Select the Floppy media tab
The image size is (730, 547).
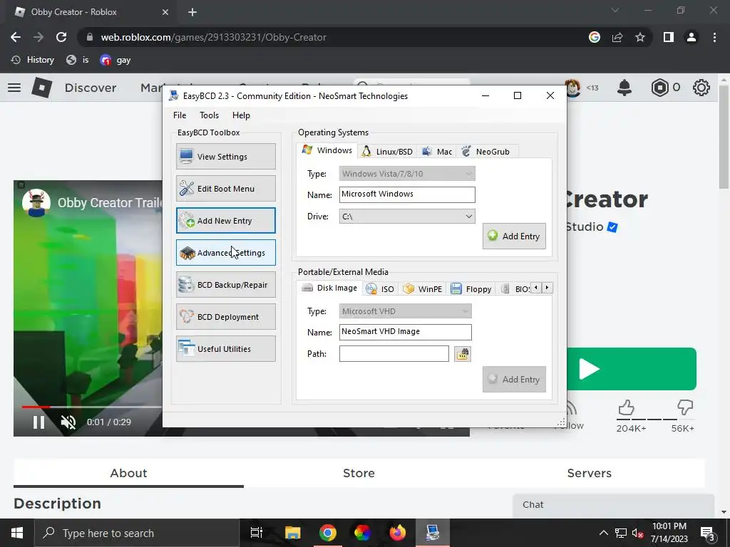pyautogui.click(x=471, y=289)
